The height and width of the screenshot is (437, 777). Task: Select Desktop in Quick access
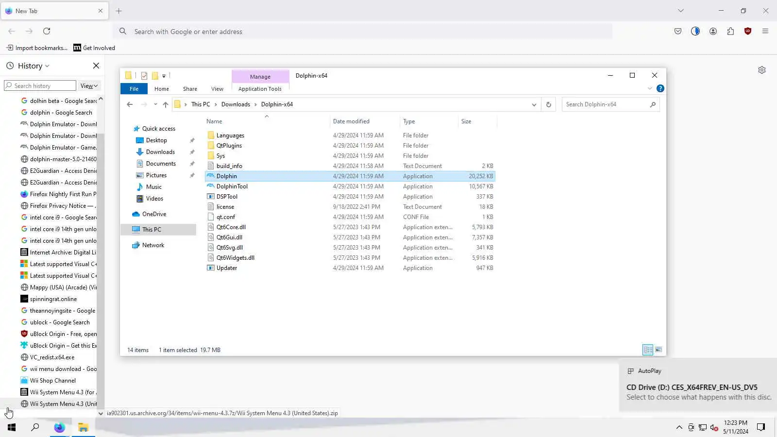pyautogui.click(x=156, y=140)
